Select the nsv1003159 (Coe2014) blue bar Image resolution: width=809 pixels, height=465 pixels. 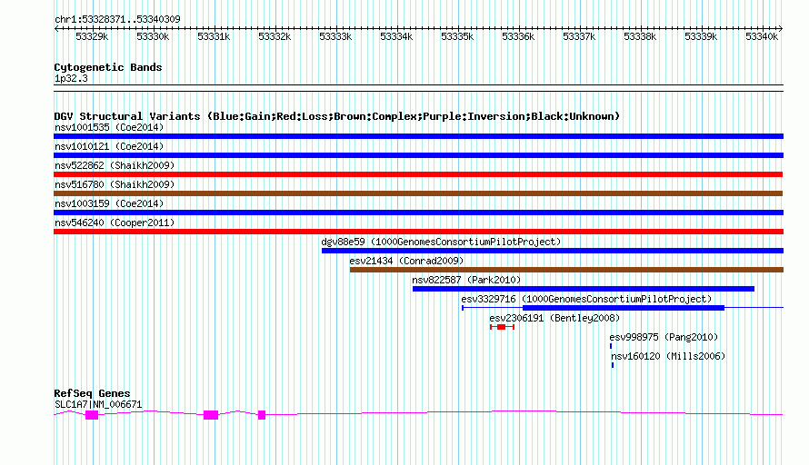[418, 213]
